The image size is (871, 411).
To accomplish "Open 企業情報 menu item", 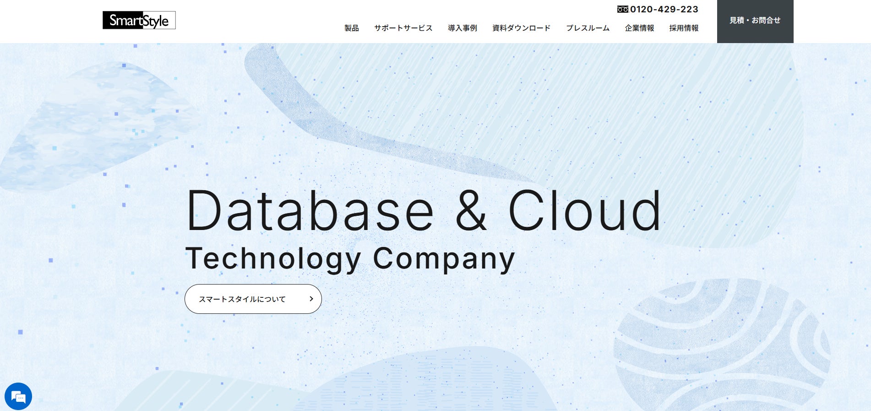I will coord(639,28).
